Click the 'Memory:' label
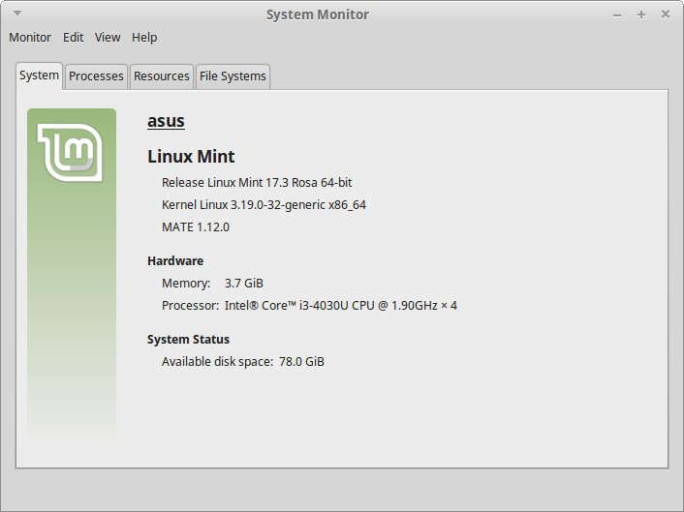 186,284
